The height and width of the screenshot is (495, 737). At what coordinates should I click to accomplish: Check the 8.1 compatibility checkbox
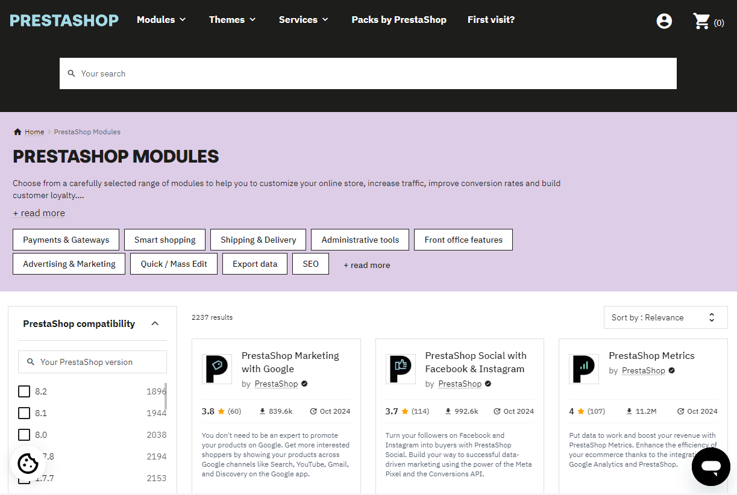point(24,413)
